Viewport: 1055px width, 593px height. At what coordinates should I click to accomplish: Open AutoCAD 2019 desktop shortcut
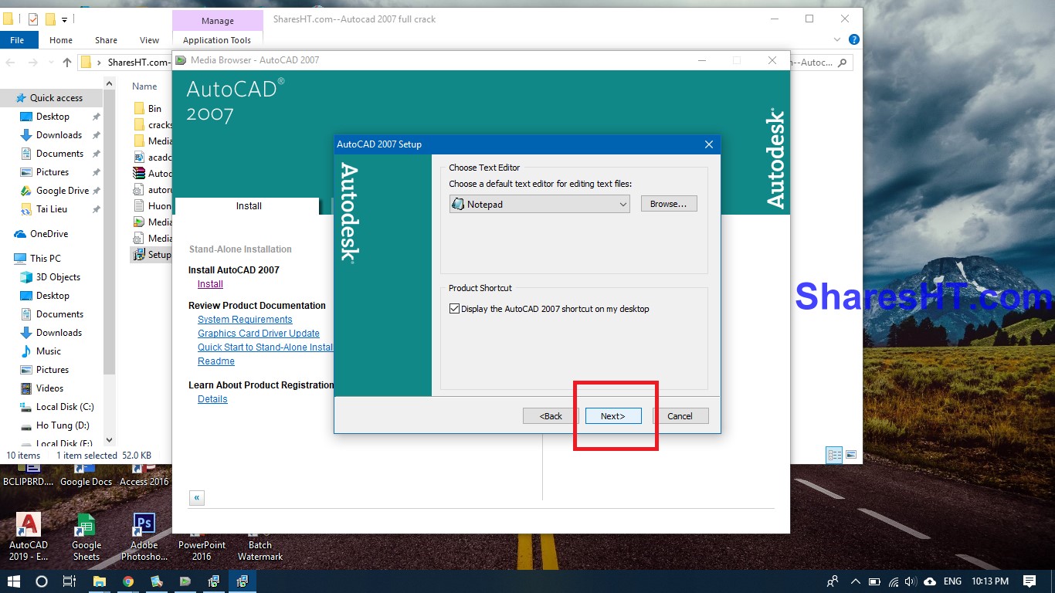tap(29, 538)
